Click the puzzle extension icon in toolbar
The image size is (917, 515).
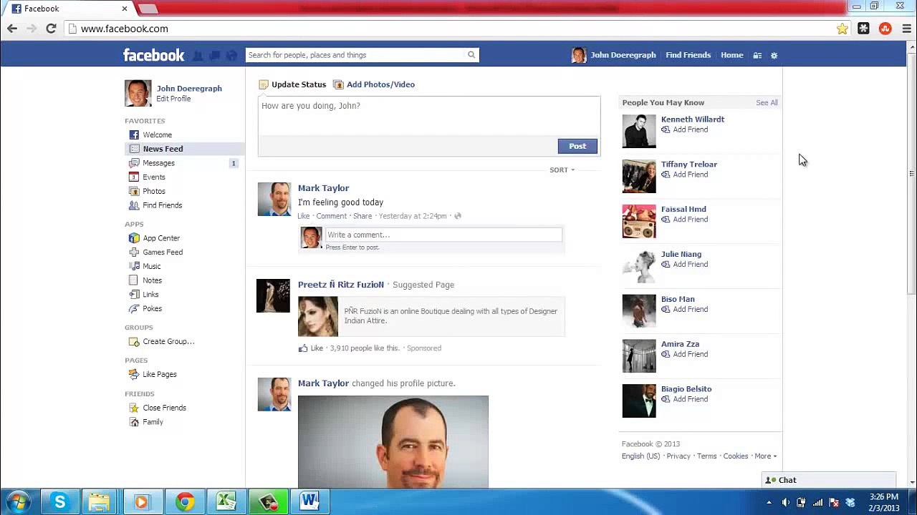[863, 29]
